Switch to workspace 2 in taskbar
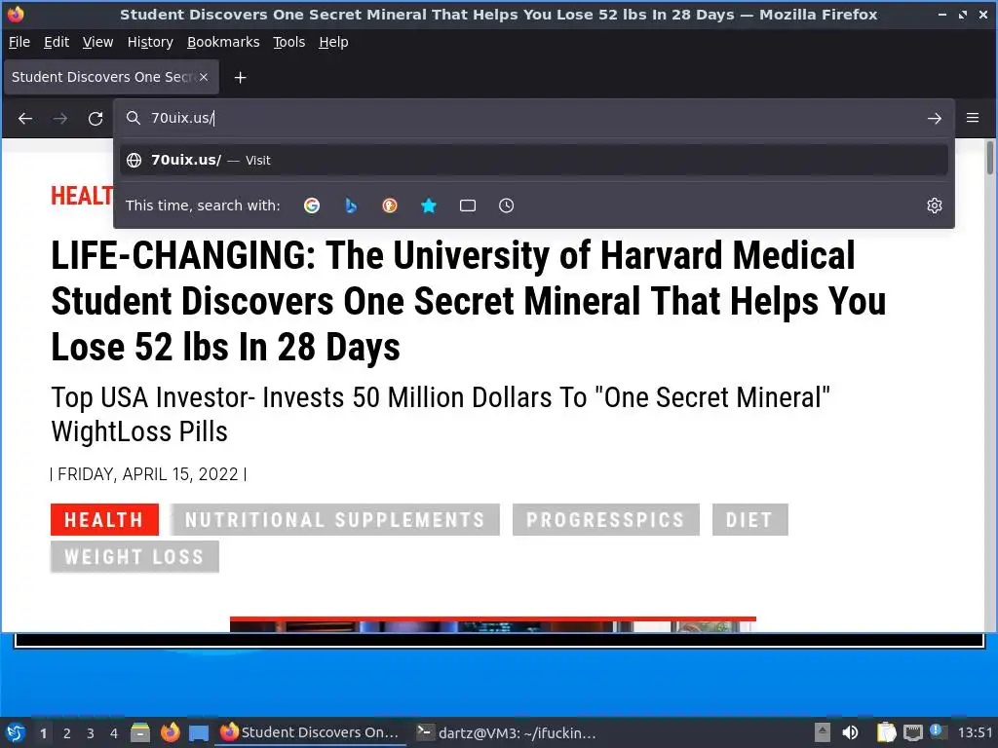The image size is (998, 748). pyautogui.click(x=67, y=733)
